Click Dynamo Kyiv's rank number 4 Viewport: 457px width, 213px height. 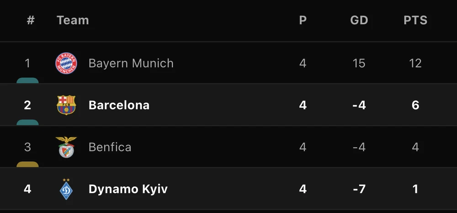(27, 189)
